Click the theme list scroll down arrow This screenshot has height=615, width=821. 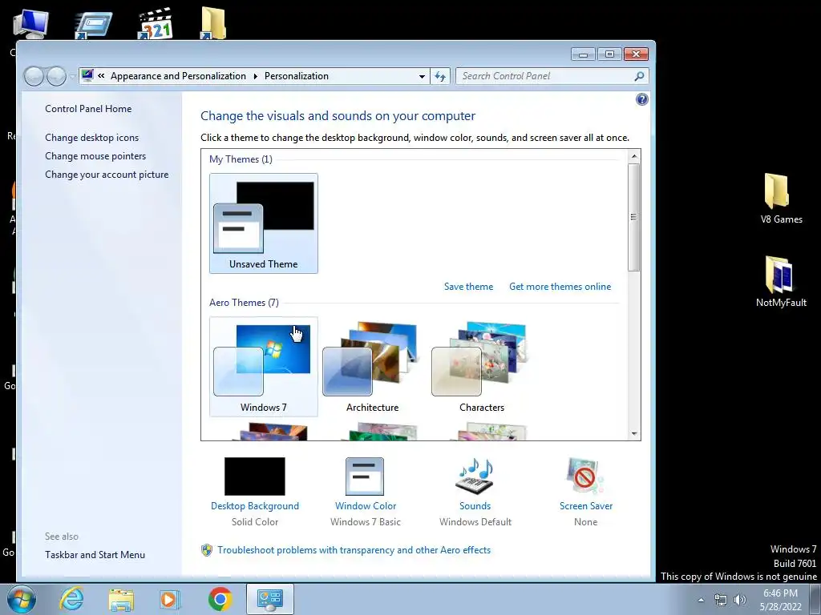pos(634,433)
